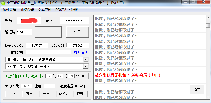Click the 速度设置1000=1秒 hint text
Screen dimensions: 211x103
pyautogui.click(x=72, y=86)
